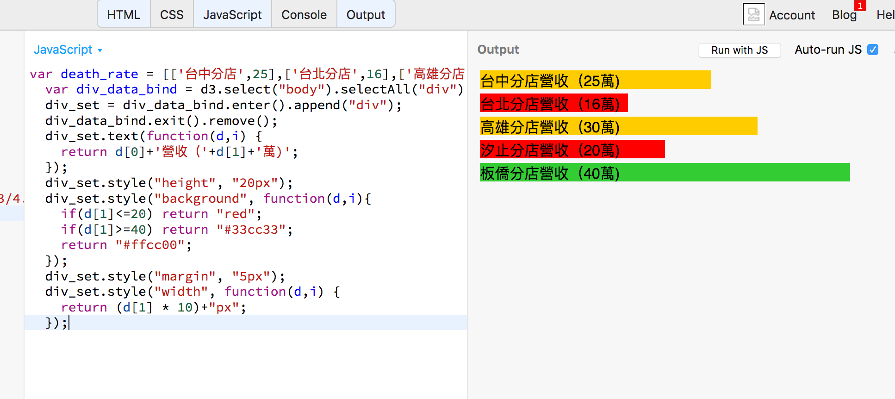The width and height of the screenshot is (895, 399).
Task: Click the line 'return (d[1] * 10)+"px"'
Action: [x=154, y=307]
